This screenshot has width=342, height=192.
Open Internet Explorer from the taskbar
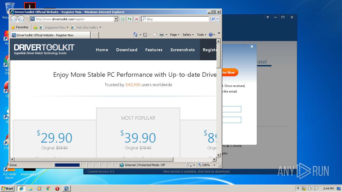pos(21,189)
